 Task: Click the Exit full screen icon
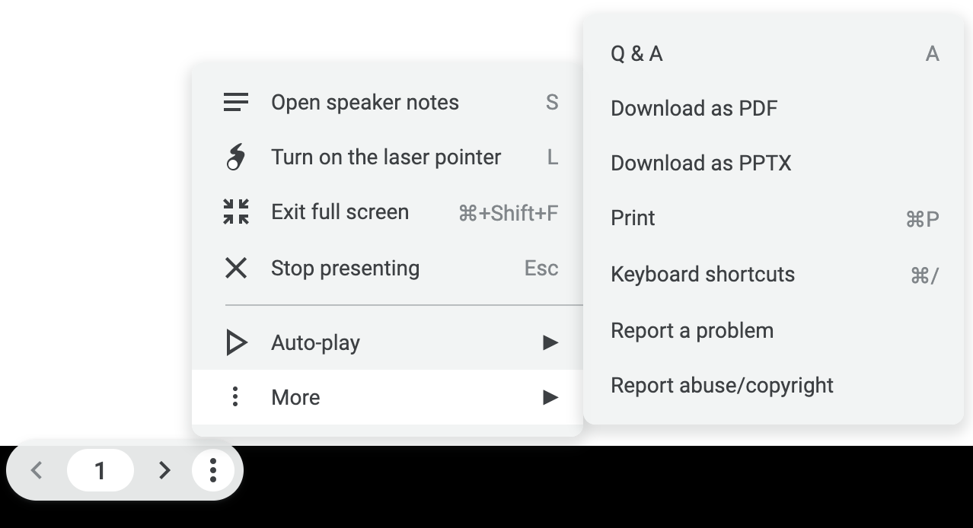(x=236, y=212)
